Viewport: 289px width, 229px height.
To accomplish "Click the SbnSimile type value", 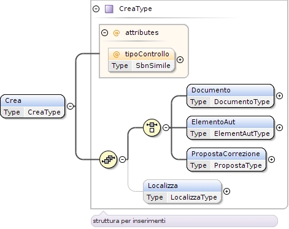I will 153,66.
